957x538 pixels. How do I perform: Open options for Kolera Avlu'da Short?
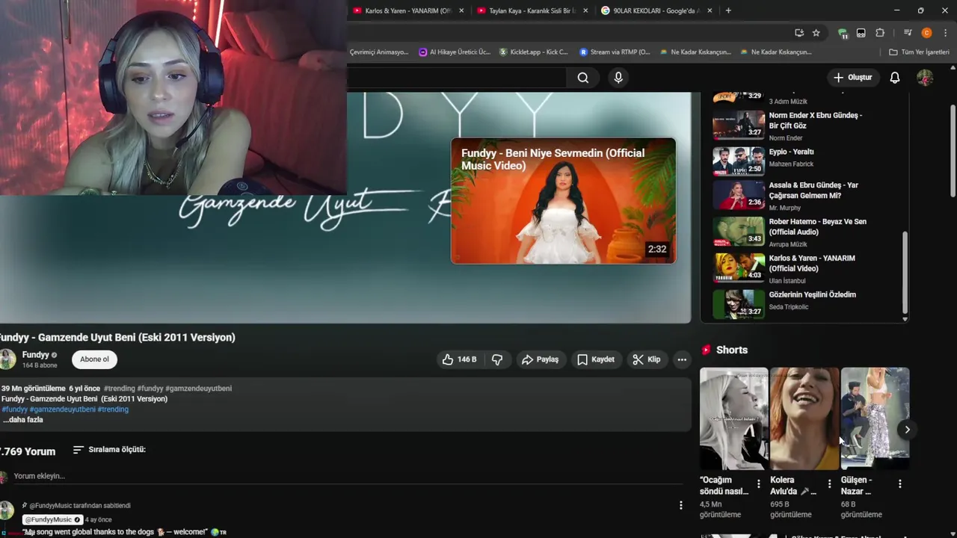pos(829,484)
